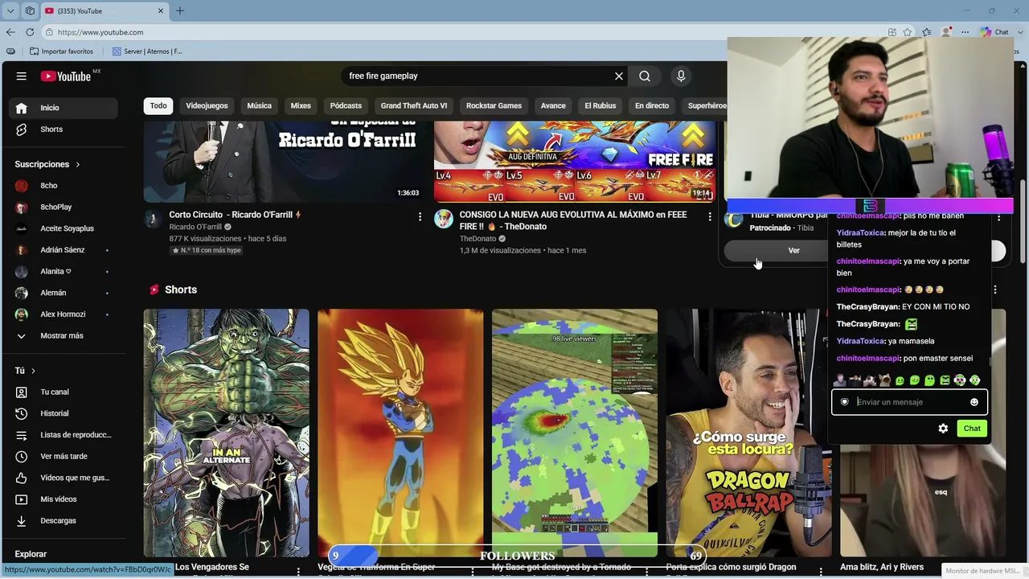Open the Alemán subscription channel
The image size is (1029, 579).
pyautogui.click(x=64, y=293)
